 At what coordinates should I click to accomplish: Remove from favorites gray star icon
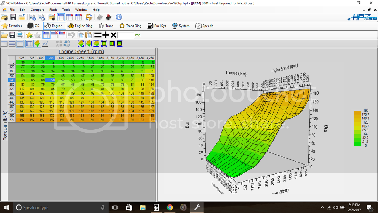37,35
